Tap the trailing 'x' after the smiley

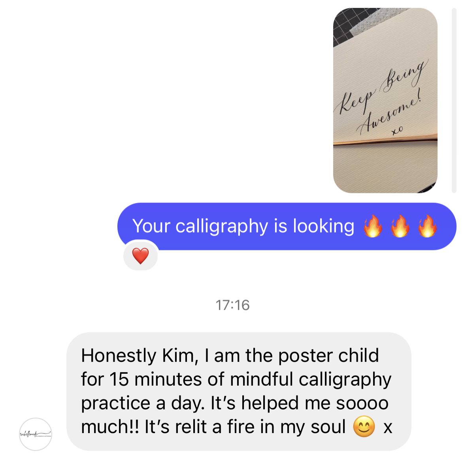coord(388,428)
